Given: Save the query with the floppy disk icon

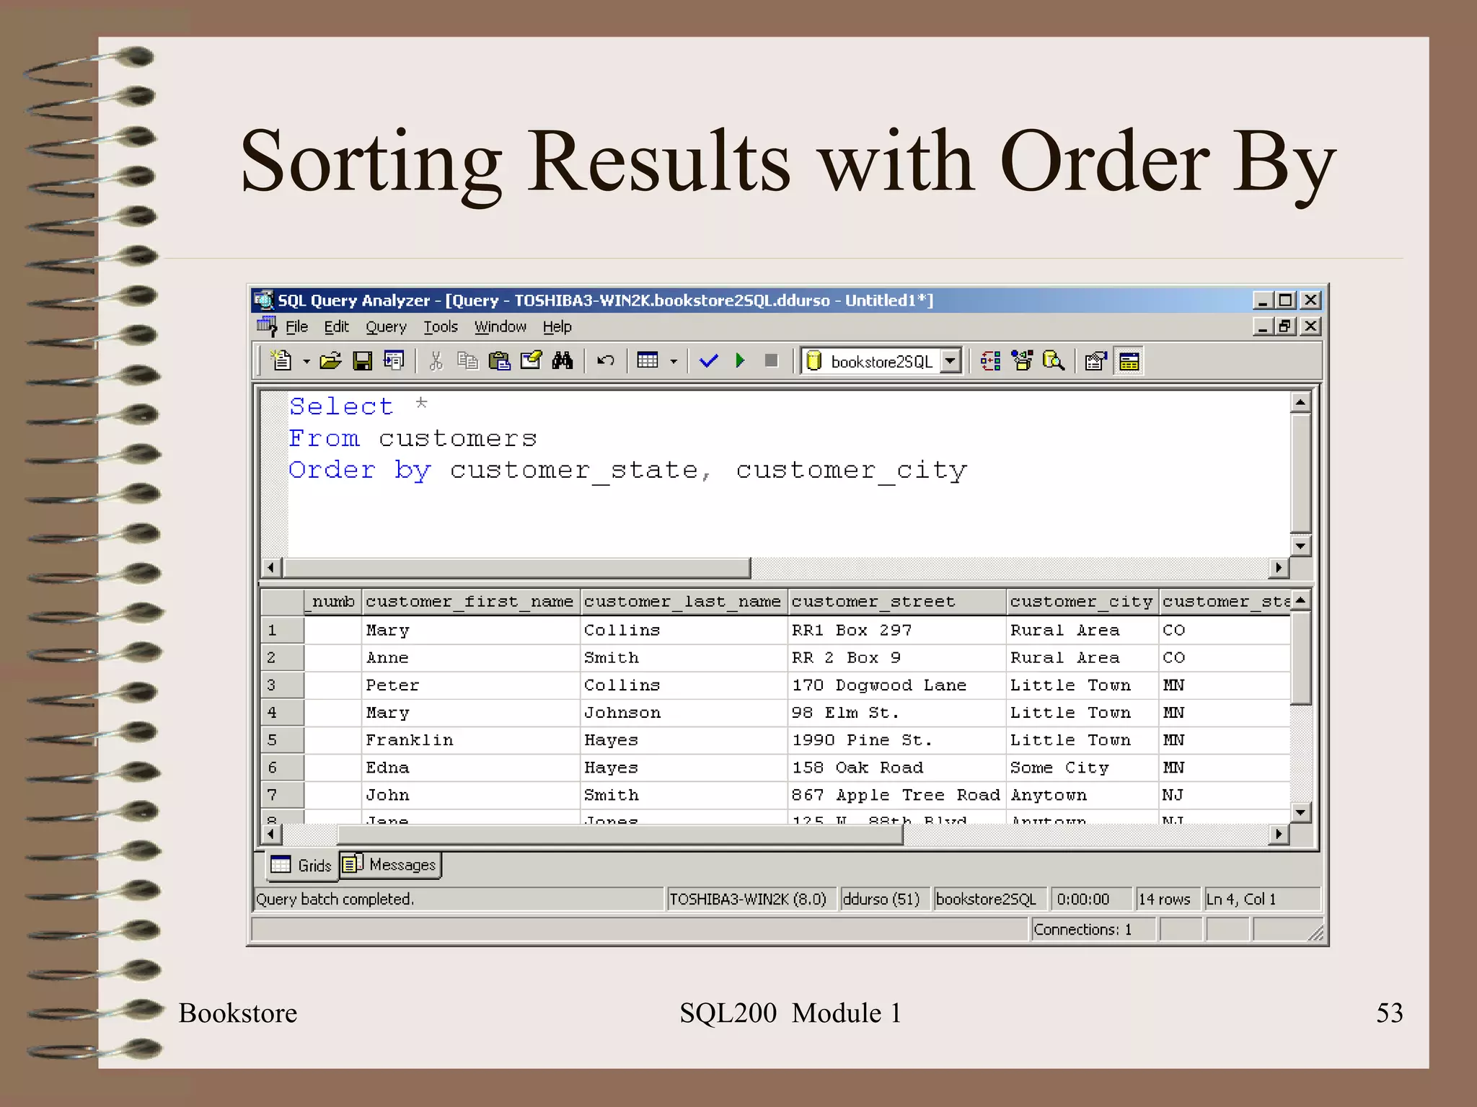Looking at the screenshot, I should click(362, 360).
